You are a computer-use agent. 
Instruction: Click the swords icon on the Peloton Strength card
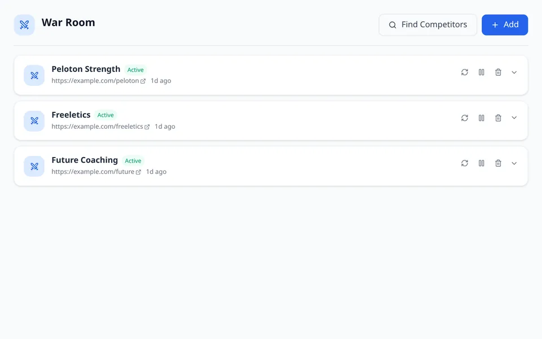click(34, 75)
